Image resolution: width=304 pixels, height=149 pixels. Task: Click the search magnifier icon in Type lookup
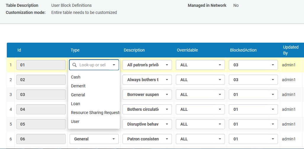[74, 65]
